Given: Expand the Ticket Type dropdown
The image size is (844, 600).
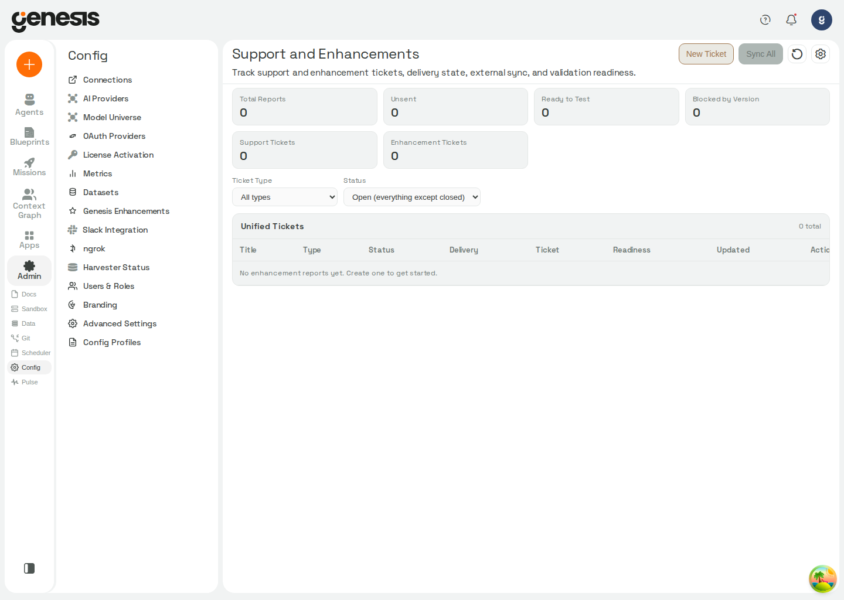Looking at the screenshot, I should (x=285, y=197).
